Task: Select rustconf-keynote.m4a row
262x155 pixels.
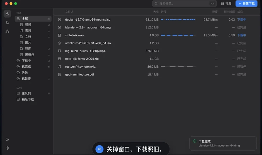Action: click(x=157, y=67)
